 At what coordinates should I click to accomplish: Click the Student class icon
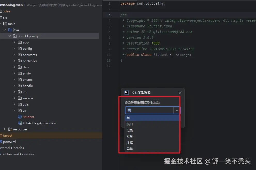(20, 117)
